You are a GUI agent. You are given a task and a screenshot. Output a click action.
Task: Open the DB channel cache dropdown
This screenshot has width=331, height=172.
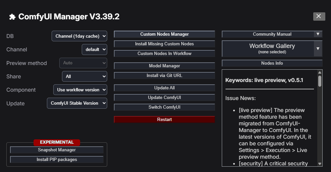79,36
